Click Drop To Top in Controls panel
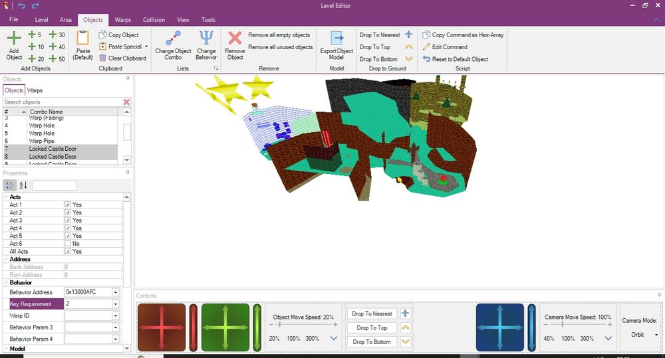Screen dimensions: 665x358 pyautogui.click(x=372, y=327)
